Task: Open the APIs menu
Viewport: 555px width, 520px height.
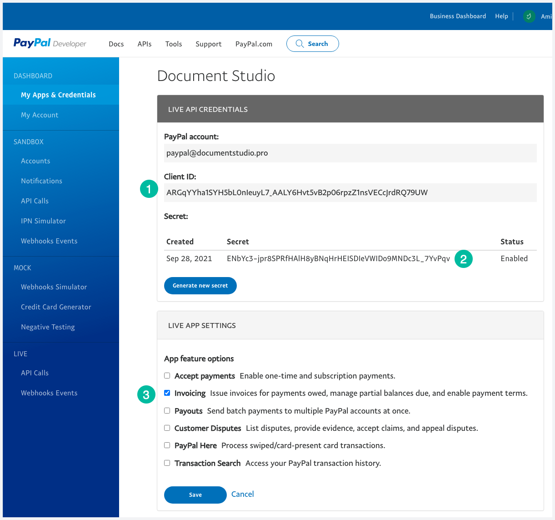Action: tap(145, 44)
